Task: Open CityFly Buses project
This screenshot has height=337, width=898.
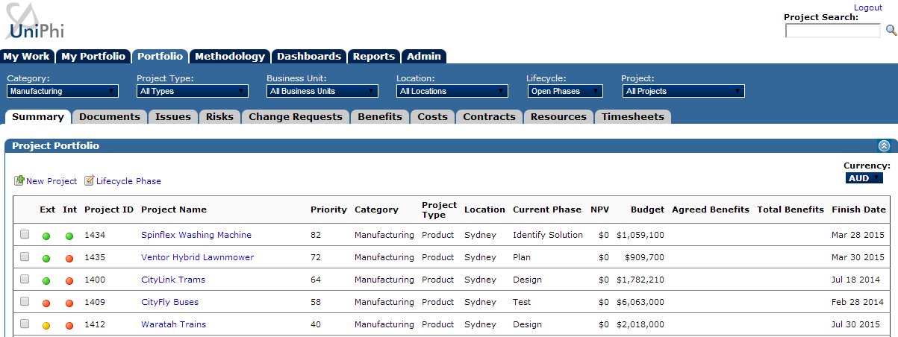Action: (170, 302)
